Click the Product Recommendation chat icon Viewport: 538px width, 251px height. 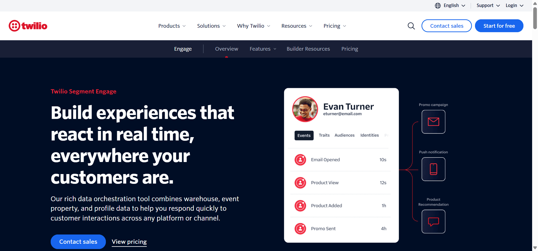[x=433, y=222]
